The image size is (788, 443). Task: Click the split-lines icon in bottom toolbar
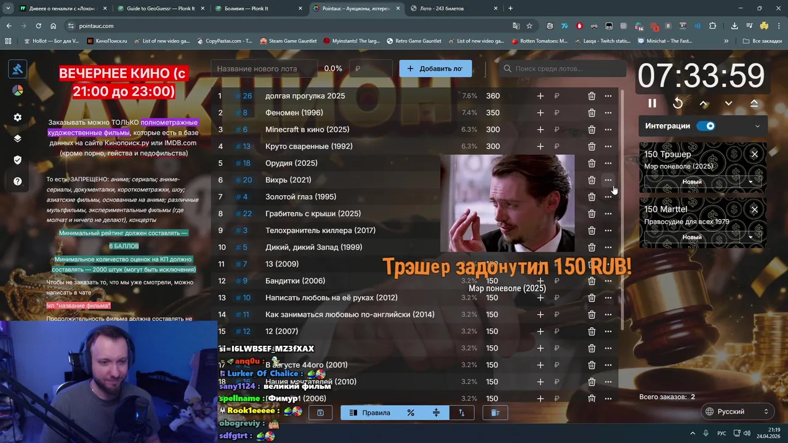(x=436, y=413)
